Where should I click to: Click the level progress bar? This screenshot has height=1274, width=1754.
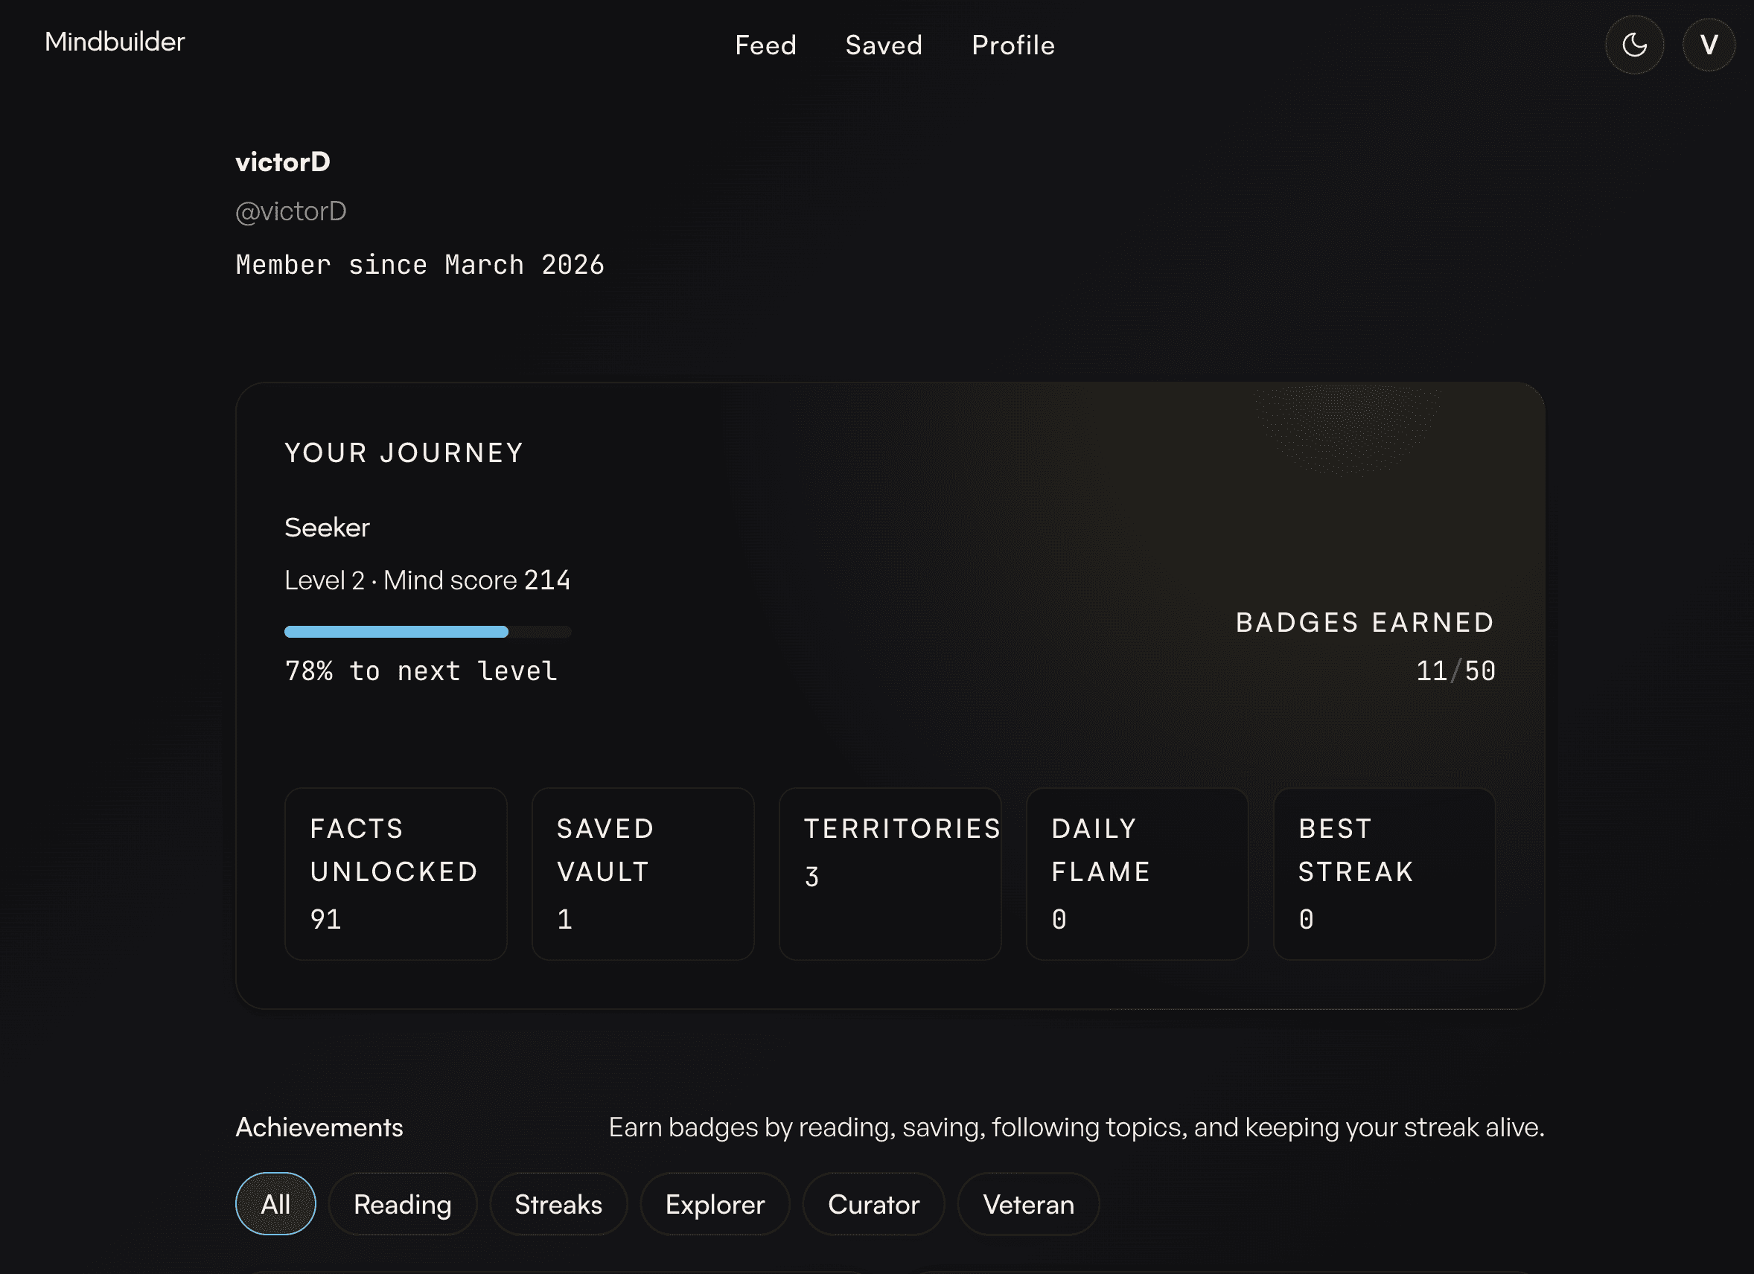coord(427,632)
